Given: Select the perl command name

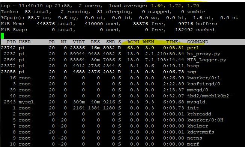Looking at the screenshot, I should [193, 48].
